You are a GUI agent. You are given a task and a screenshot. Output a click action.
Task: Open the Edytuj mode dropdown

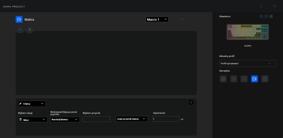[x=32, y=104]
